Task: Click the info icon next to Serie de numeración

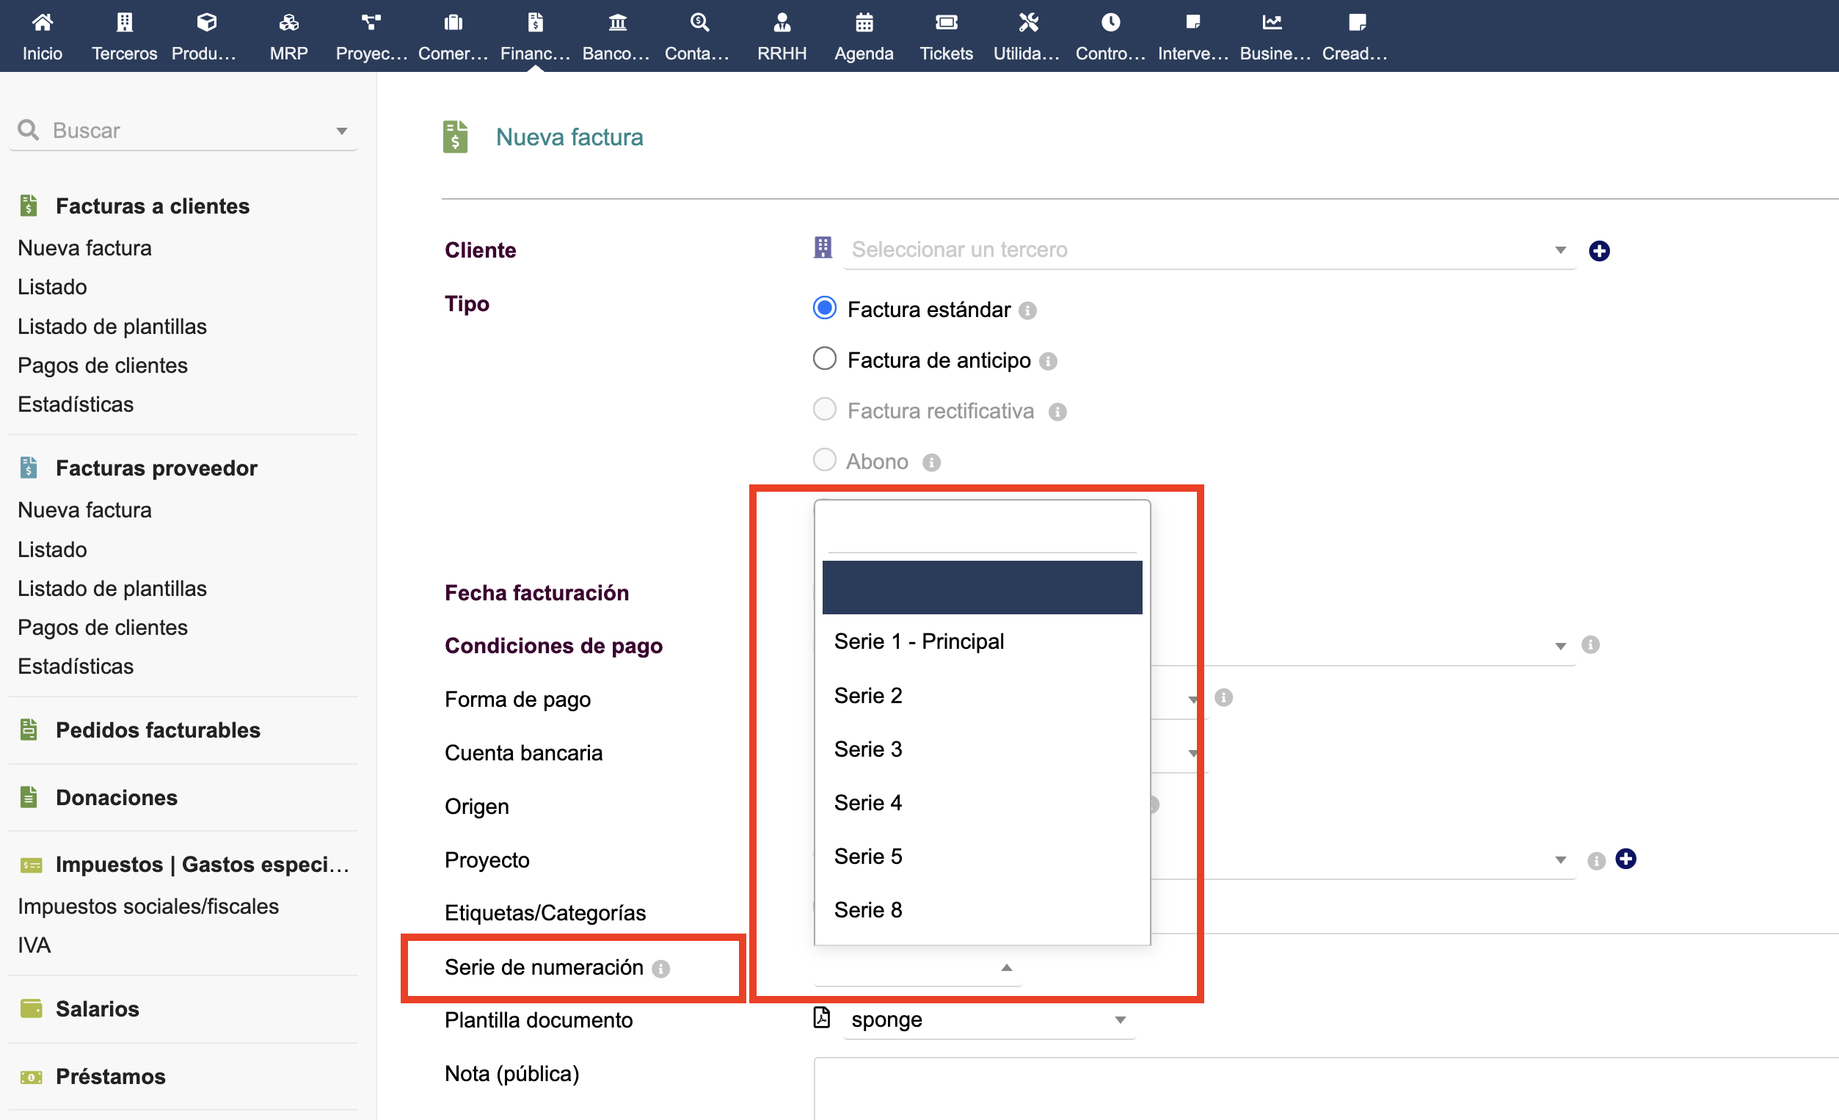Action: 660,969
